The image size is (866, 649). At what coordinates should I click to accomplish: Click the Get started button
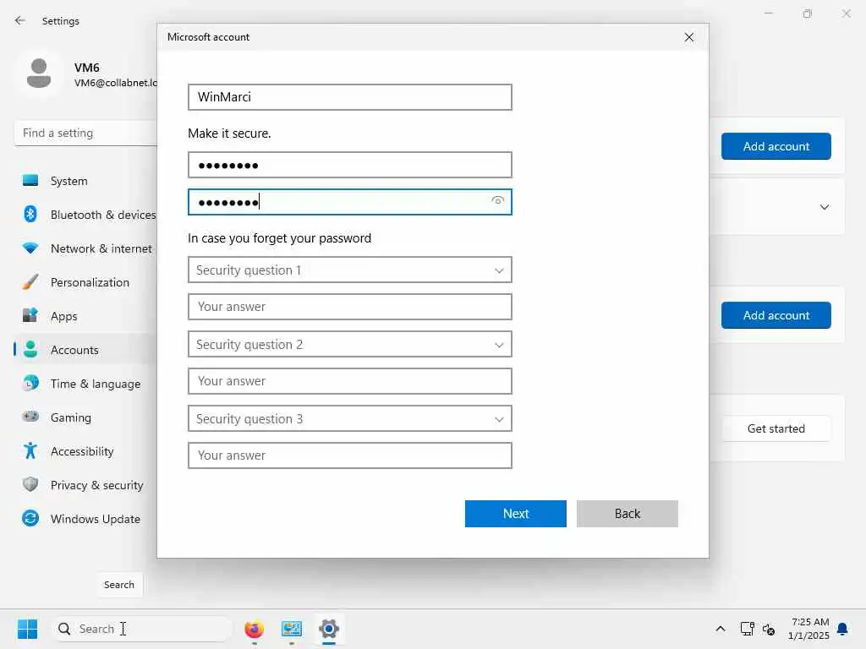pos(776,428)
